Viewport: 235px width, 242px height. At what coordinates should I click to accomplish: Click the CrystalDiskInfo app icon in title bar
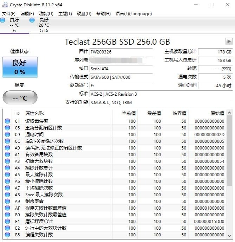point(5,5)
